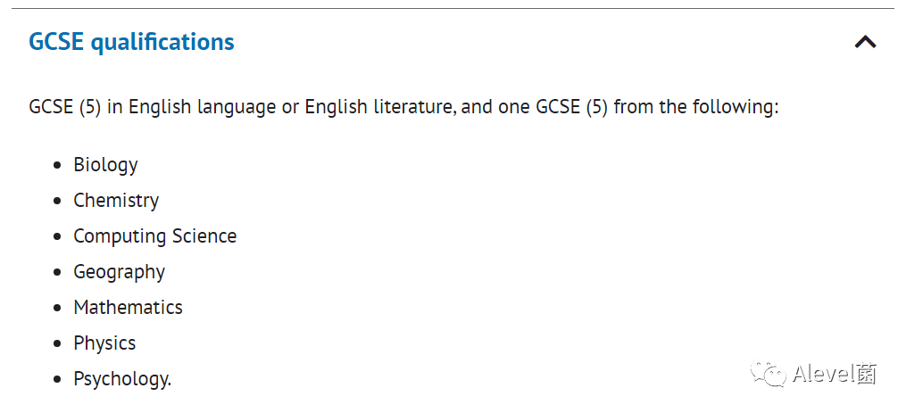
Task: Click the WeChat logo watermark
Action: [768, 373]
